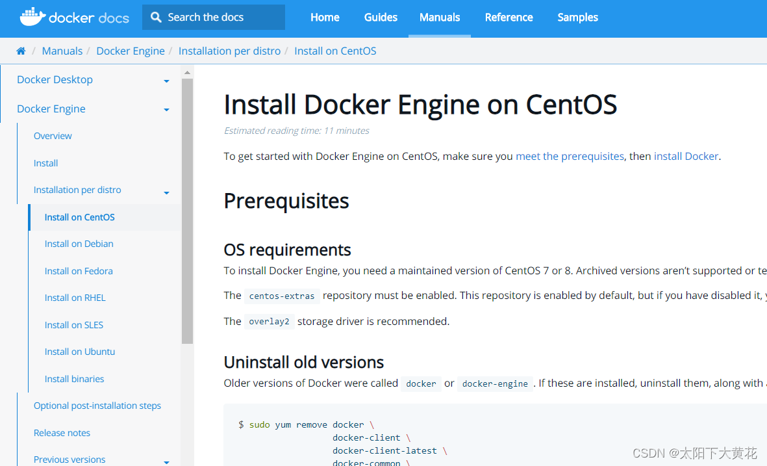Select Install on Ubuntu sidebar item
767x466 pixels.
[80, 352]
